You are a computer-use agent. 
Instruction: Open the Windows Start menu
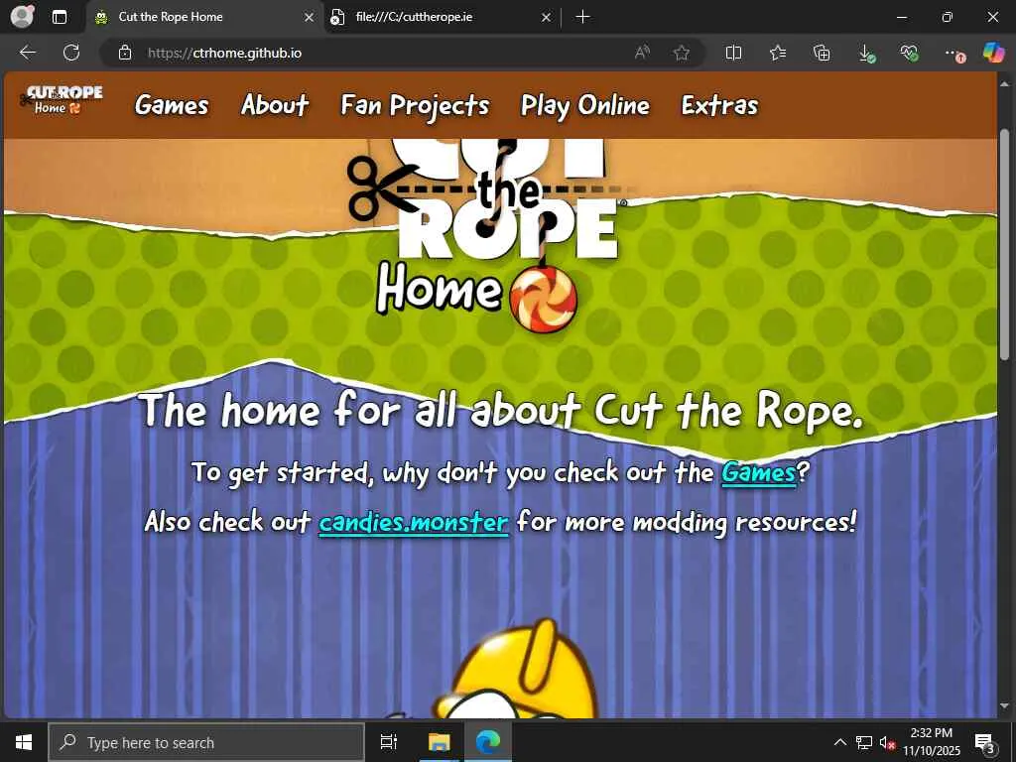(24, 742)
